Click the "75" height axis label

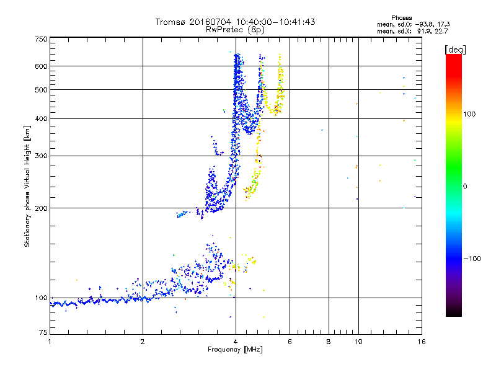click(x=43, y=332)
